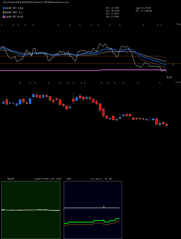Click the 'Pre O: 0.93' value

coord(113,8)
